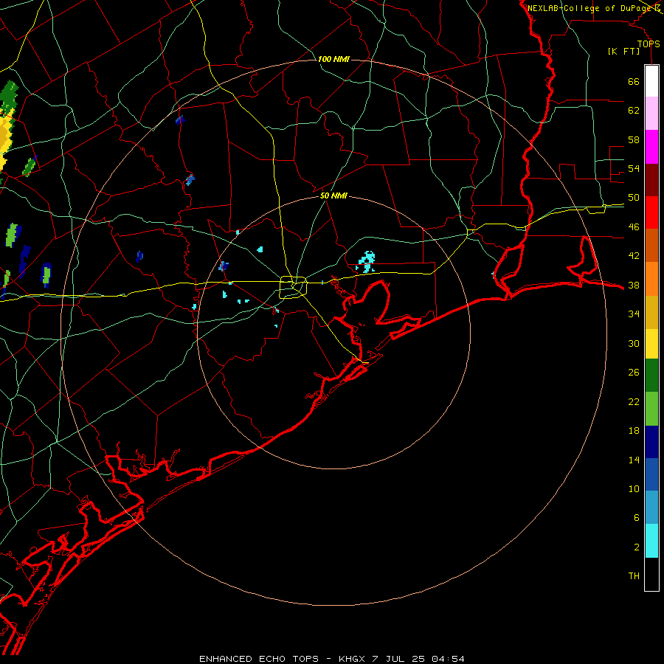The image size is (664, 664).
Task: Click the legend value '6'
Action: pyautogui.click(x=636, y=518)
